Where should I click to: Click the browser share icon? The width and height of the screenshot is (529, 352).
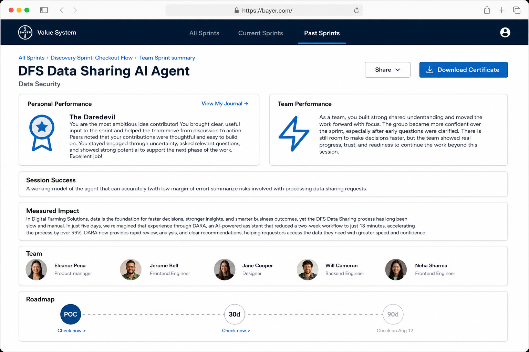click(x=487, y=10)
